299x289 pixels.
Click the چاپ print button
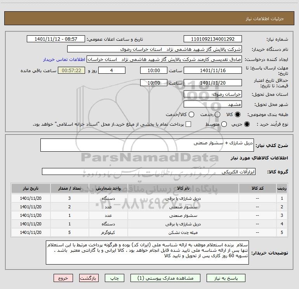pos(115,278)
